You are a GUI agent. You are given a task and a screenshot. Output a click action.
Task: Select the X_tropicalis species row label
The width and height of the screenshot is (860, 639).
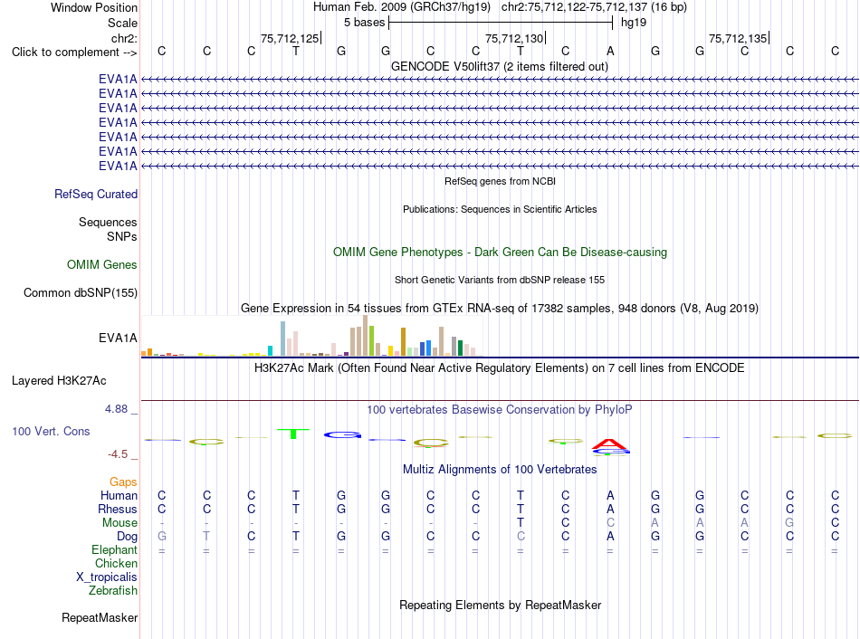pos(107,577)
